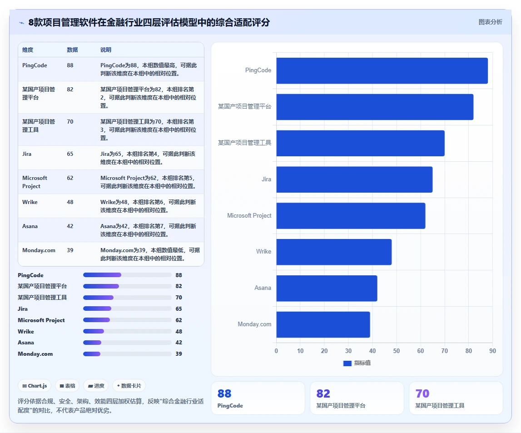Click the PingCode label on chart axis

point(258,70)
